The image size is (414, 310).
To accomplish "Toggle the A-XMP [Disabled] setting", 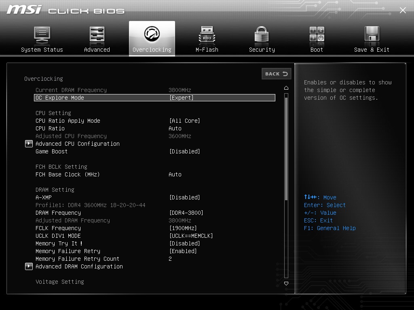I will tap(184, 197).
